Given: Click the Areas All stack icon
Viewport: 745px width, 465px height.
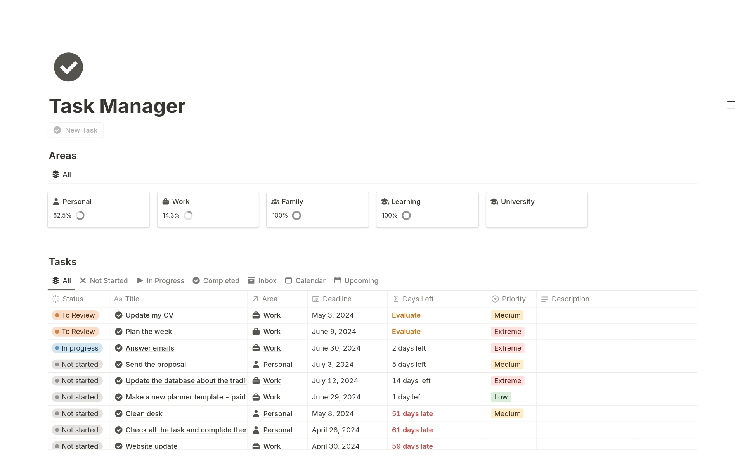Looking at the screenshot, I should (x=56, y=175).
